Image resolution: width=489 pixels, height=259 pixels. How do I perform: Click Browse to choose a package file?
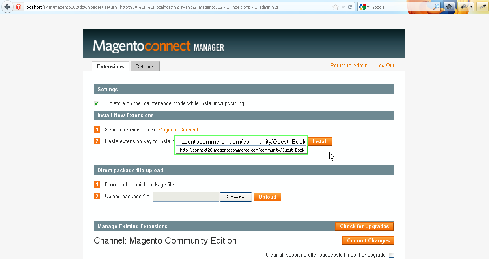pyautogui.click(x=236, y=197)
